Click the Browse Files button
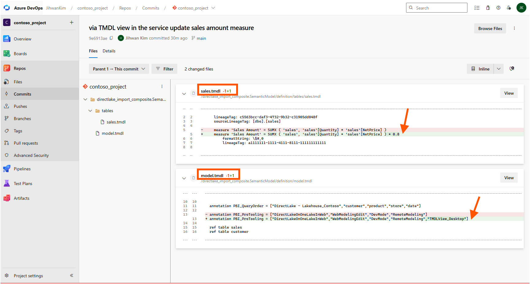 click(x=490, y=28)
